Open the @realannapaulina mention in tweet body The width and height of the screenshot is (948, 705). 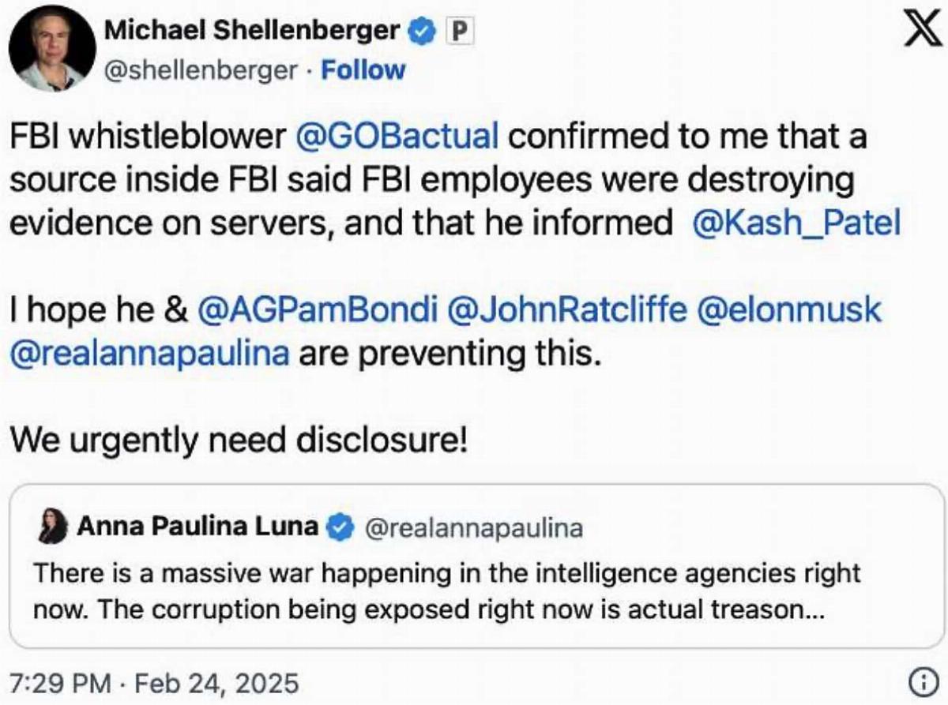tap(149, 354)
